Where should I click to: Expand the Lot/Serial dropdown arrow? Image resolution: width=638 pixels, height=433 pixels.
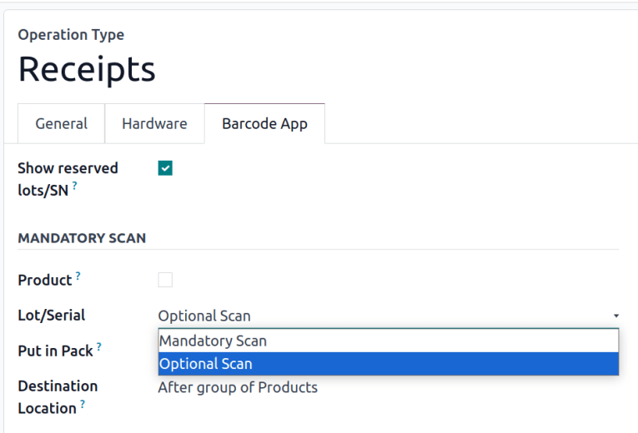(x=615, y=316)
